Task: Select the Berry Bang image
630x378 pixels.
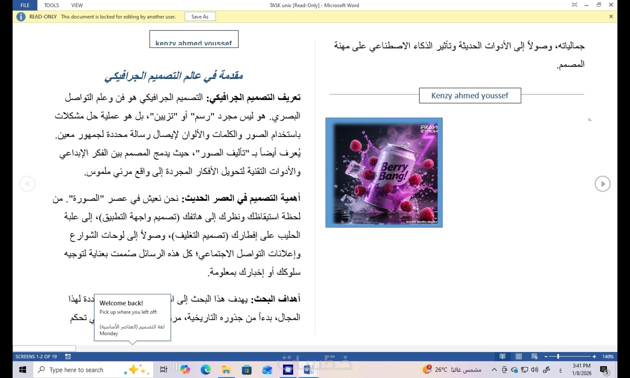Action: (384, 173)
